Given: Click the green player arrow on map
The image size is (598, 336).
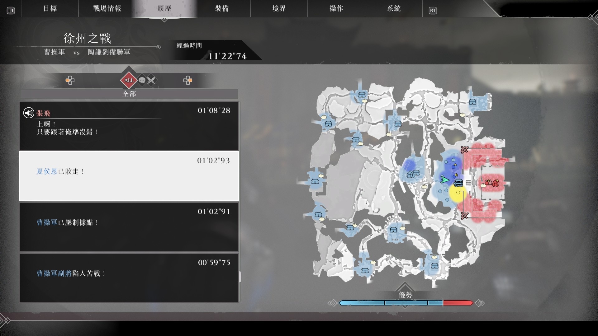Looking at the screenshot, I should (x=444, y=180).
